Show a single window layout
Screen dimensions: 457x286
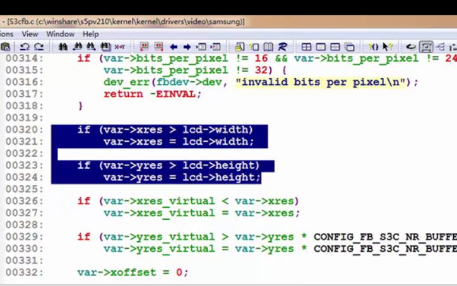tap(321, 47)
